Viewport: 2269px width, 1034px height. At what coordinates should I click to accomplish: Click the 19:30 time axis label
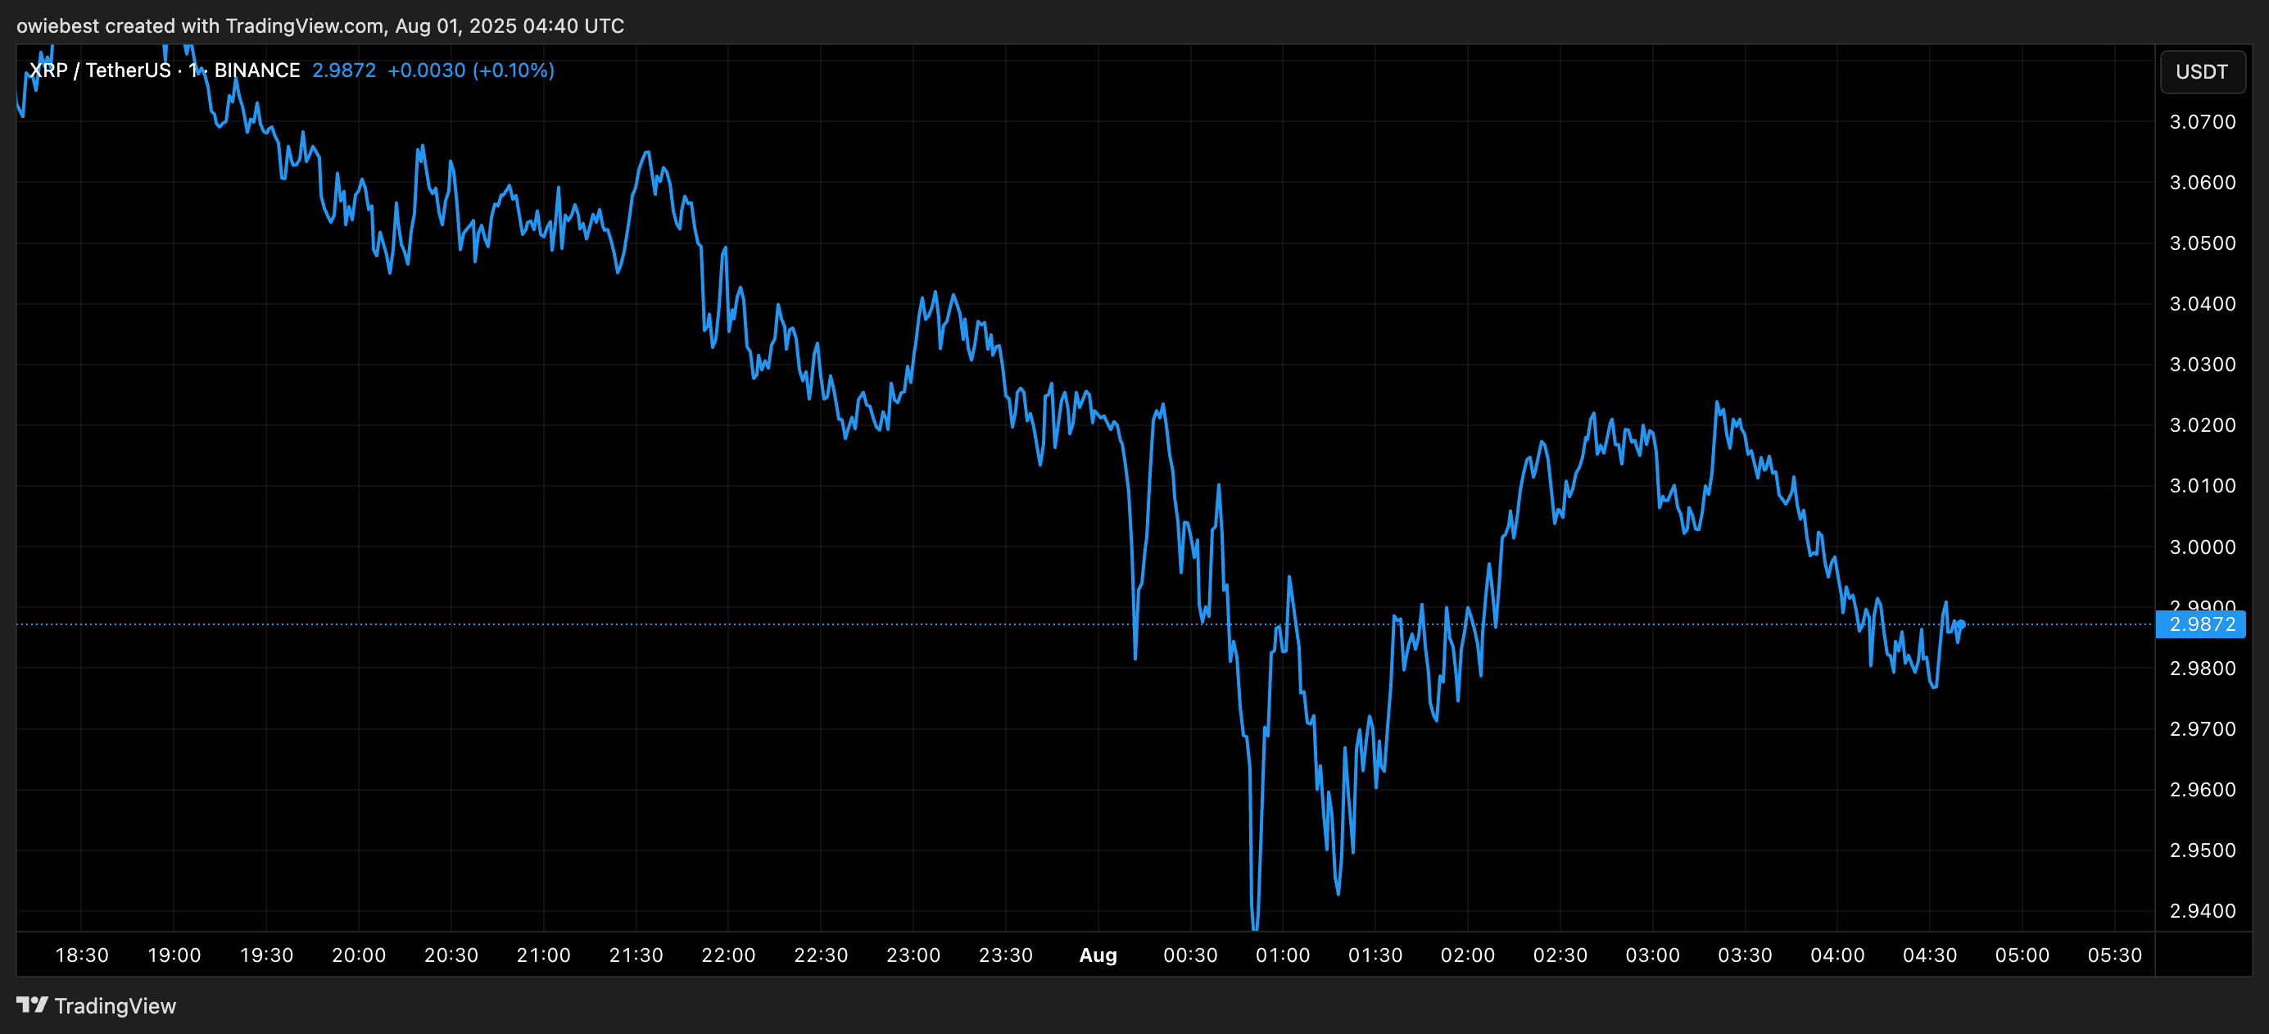267,955
